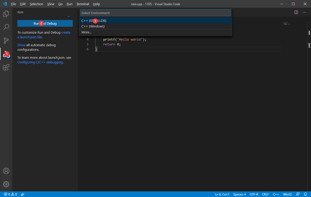Select C++ (GDB/LLDB) environment
311x197 pixels.
[155, 21]
